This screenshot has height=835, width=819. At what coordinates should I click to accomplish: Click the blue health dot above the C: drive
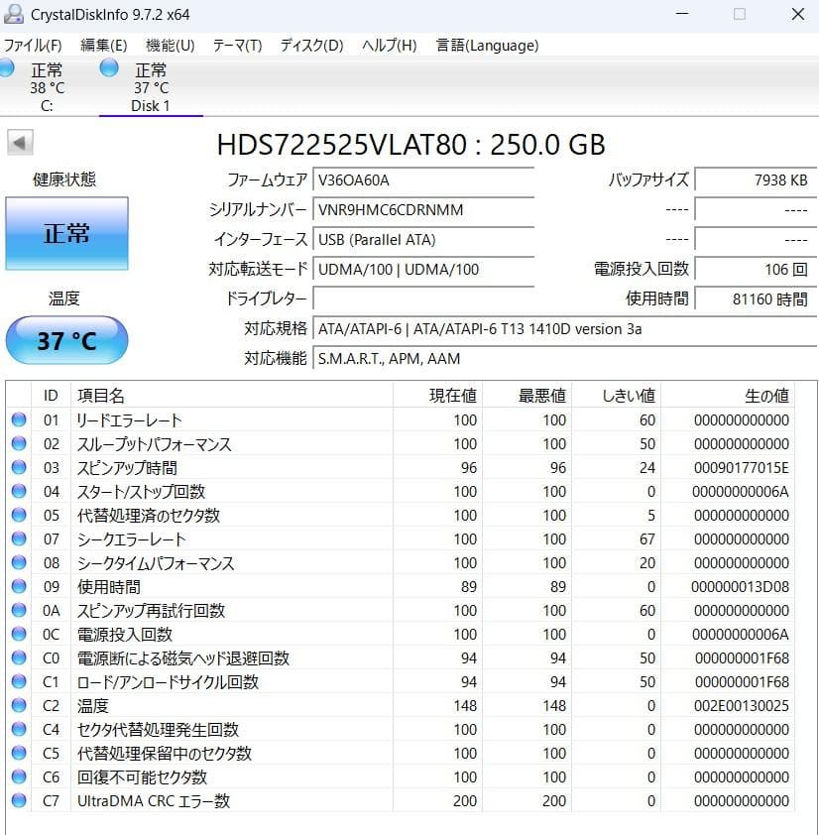click(8, 68)
